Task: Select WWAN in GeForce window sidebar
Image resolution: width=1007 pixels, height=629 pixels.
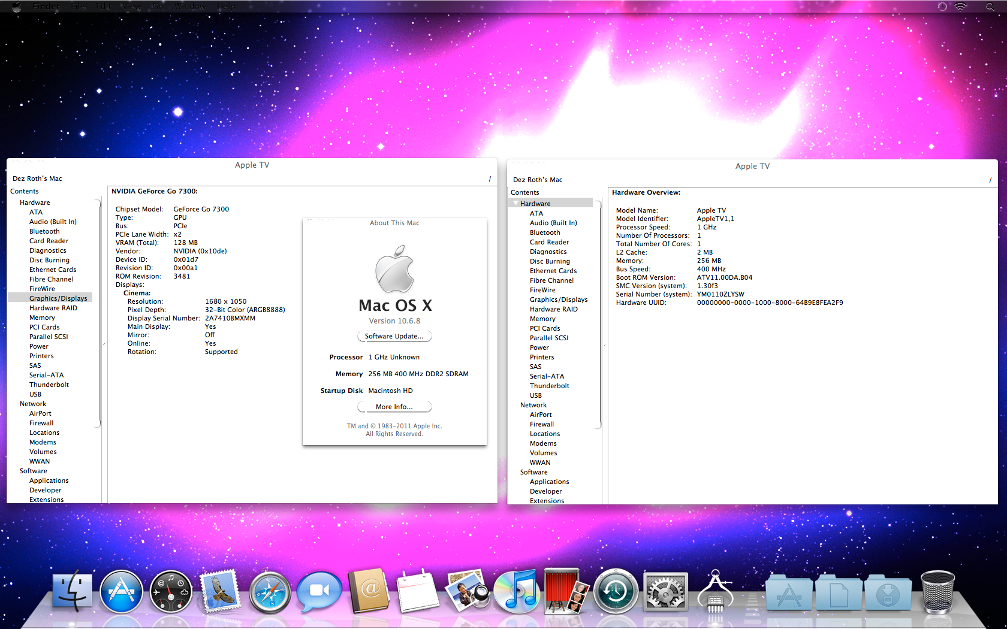Action: click(40, 461)
